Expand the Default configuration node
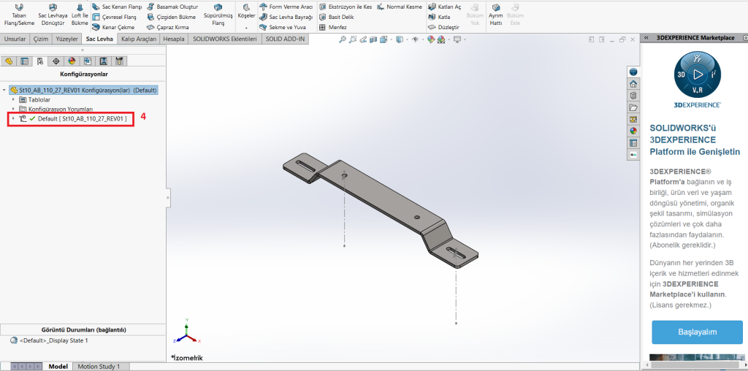Viewport: 748px width, 371px height. click(x=13, y=118)
